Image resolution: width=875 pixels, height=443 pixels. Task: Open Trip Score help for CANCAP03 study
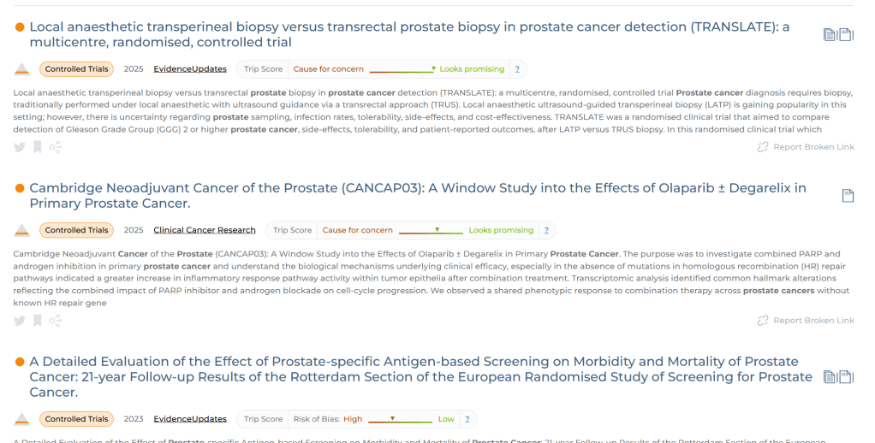tap(546, 230)
